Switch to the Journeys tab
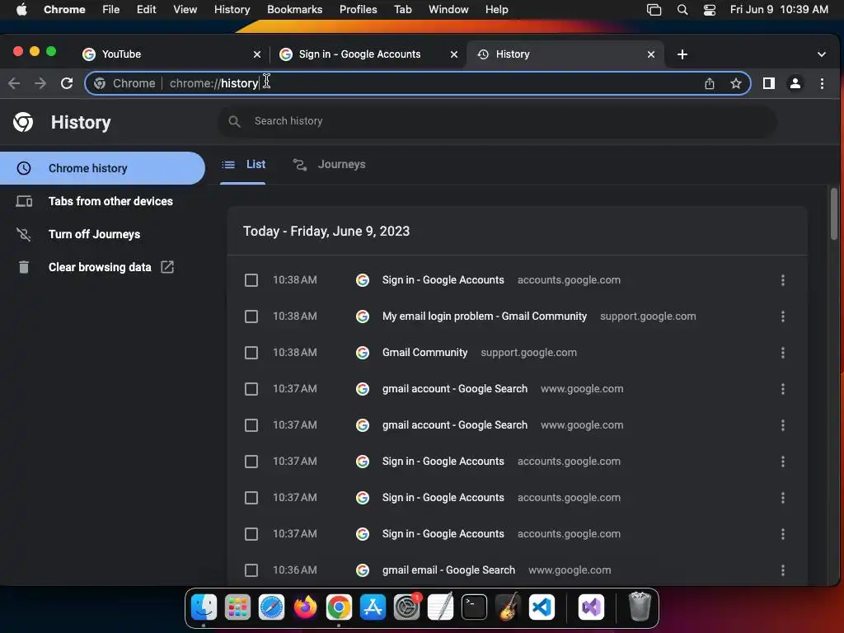 coord(330,165)
